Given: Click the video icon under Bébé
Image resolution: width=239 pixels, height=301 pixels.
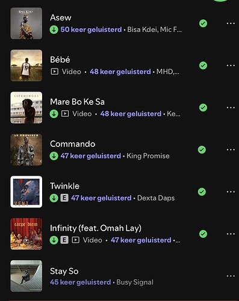Looking at the screenshot, I should (54, 72).
